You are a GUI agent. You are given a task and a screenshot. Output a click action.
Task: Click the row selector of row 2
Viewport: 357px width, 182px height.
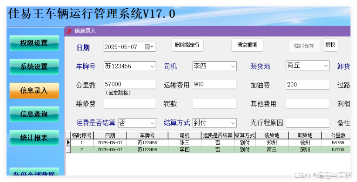(68, 149)
